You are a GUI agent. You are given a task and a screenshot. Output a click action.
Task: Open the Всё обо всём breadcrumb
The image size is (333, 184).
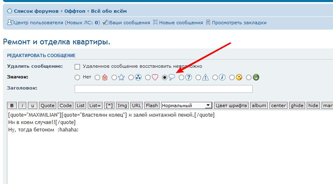[109, 11]
